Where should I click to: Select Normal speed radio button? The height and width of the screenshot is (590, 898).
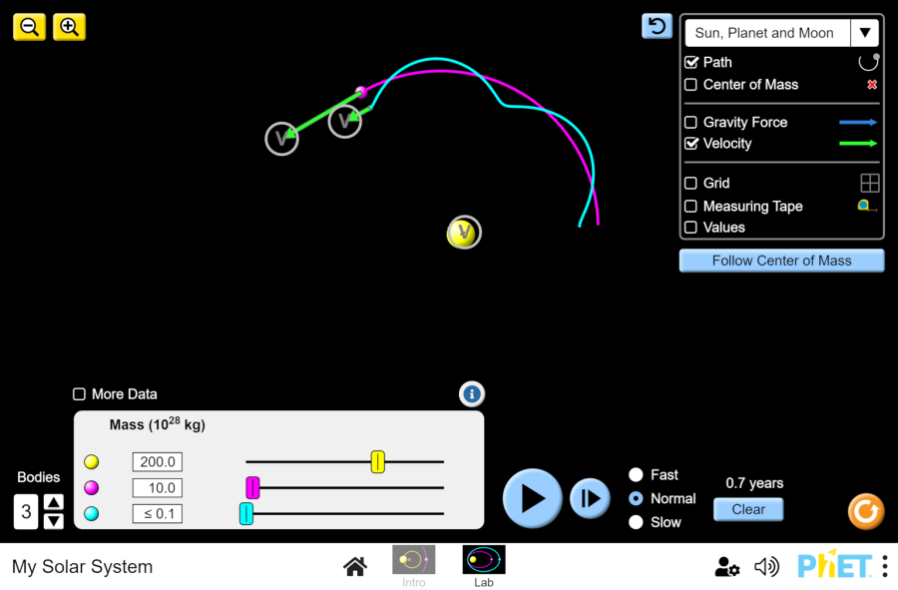[636, 498]
